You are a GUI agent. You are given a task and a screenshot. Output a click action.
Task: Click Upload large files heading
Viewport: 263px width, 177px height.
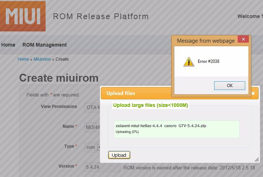pos(150,105)
